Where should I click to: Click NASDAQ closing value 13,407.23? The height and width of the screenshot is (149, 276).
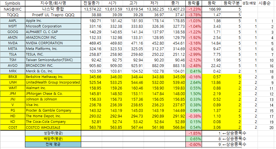[175, 9]
